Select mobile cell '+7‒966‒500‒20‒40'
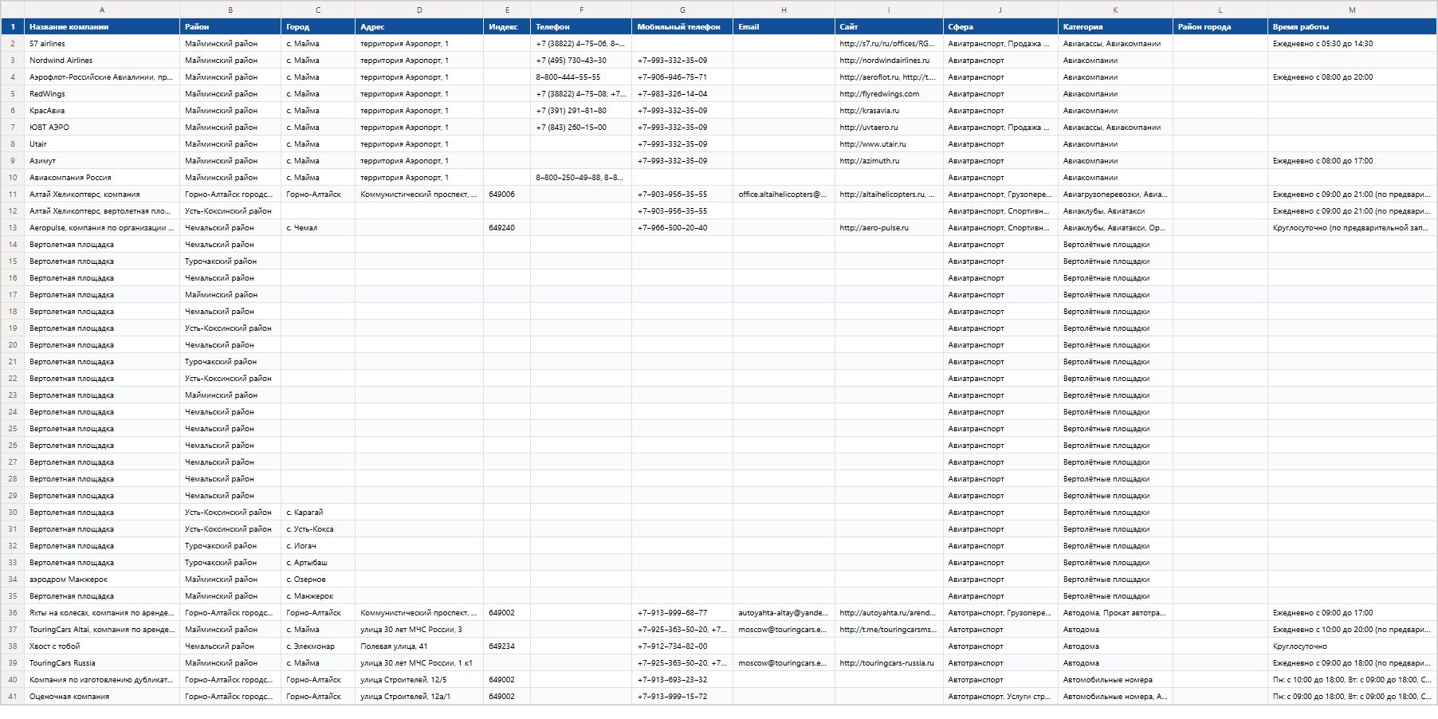Image resolution: width=1438 pixels, height=719 pixels. (x=682, y=228)
